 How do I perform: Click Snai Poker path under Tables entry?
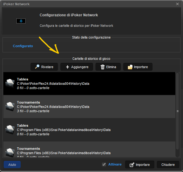tap(64, 130)
